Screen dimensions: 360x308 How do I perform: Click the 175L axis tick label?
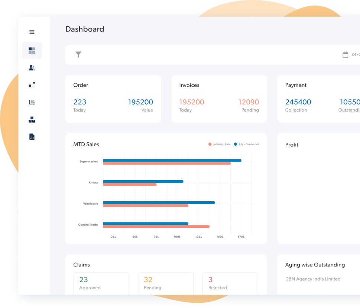(241, 237)
